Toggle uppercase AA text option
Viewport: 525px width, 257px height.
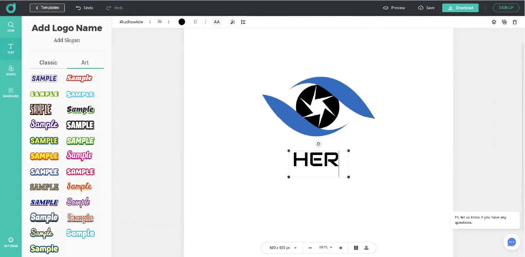(x=217, y=22)
